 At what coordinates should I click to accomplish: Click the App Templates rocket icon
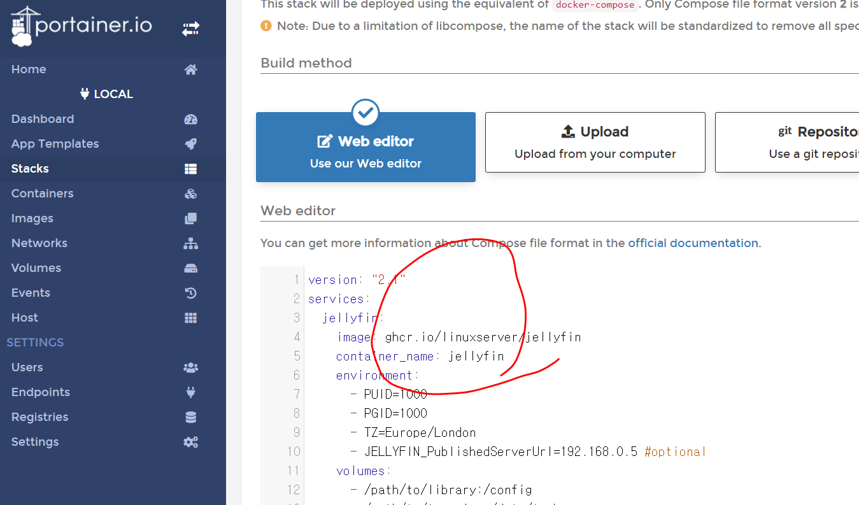(190, 144)
